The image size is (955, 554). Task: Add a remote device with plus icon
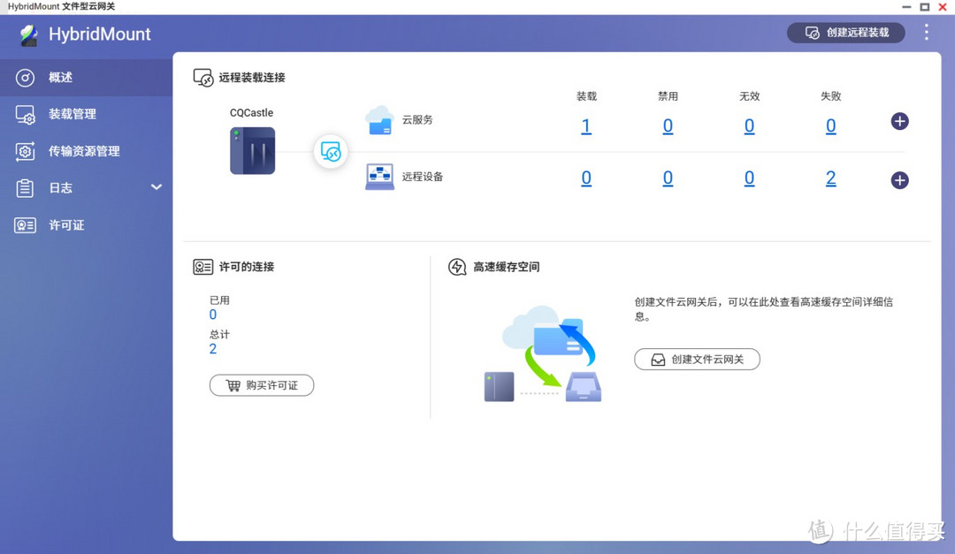(x=899, y=180)
